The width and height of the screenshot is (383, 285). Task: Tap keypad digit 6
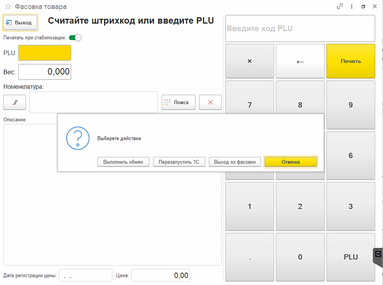coord(351,155)
